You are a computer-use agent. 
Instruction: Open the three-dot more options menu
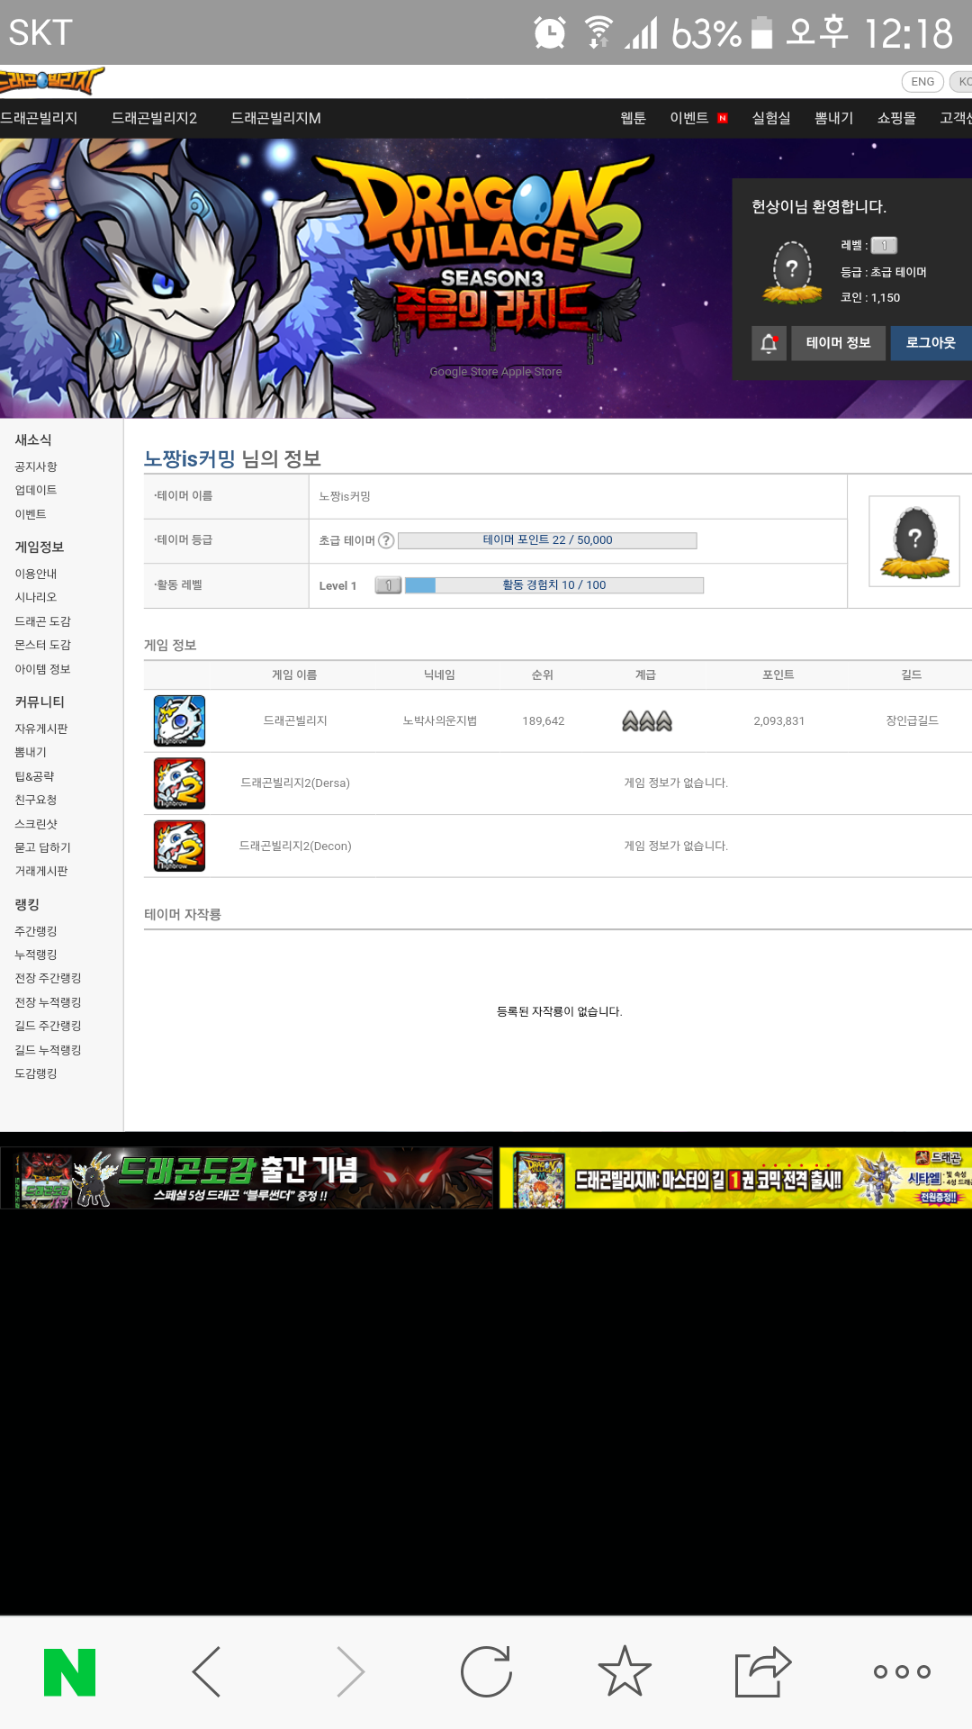point(902,1671)
